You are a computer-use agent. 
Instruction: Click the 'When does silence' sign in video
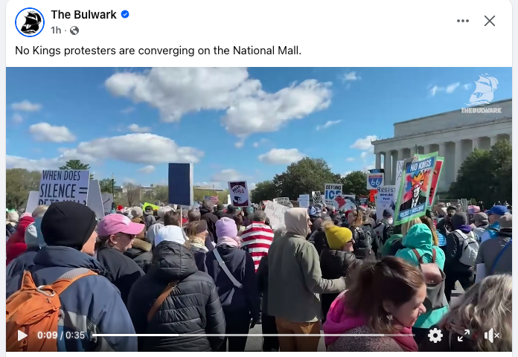(x=64, y=187)
